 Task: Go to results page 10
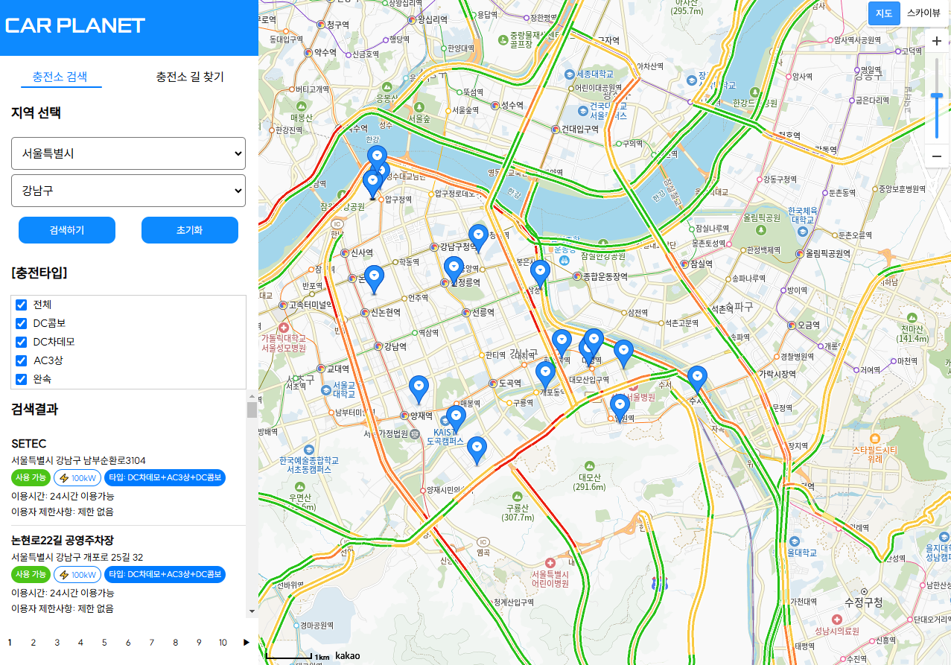[x=223, y=643]
